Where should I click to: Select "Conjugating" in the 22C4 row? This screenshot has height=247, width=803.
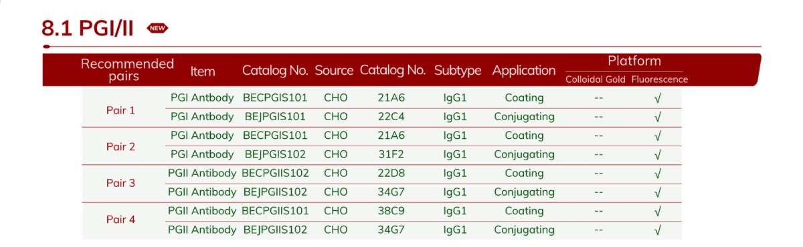pyautogui.click(x=525, y=117)
